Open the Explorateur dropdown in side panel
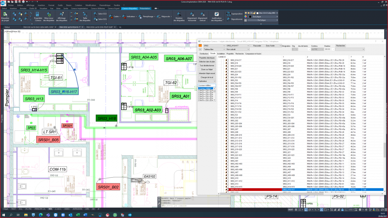388x218 pixels. (206, 81)
